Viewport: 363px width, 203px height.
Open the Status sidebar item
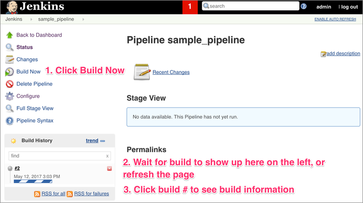24,47
